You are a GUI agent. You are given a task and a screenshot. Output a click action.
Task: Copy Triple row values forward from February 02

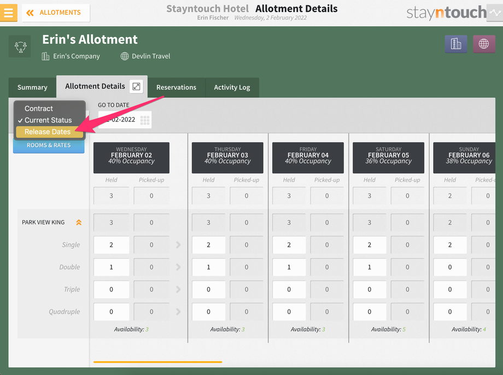pos(178,289)
